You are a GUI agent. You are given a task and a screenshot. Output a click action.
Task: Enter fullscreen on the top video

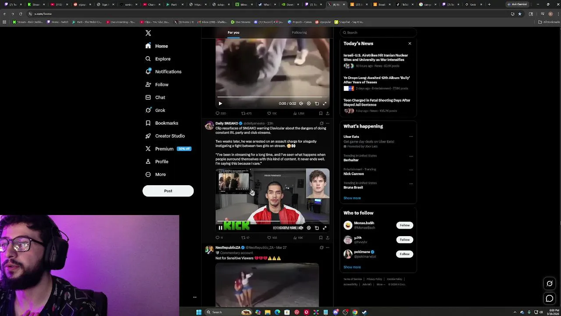(x=325, y=104)
